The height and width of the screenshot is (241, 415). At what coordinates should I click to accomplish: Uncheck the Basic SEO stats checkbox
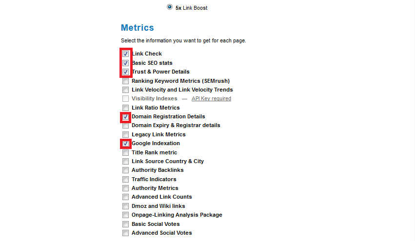[x=126, y=63]
